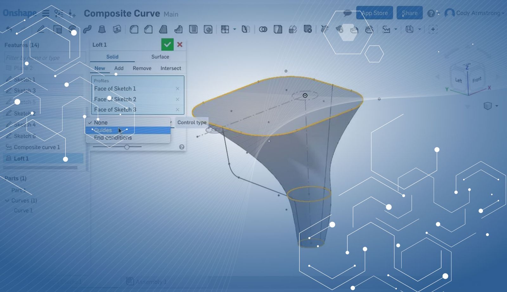Viewport: 507px width, 292px height.
Task: Remove Face of Sketch 2 from profiles
Action: [177, 99]
